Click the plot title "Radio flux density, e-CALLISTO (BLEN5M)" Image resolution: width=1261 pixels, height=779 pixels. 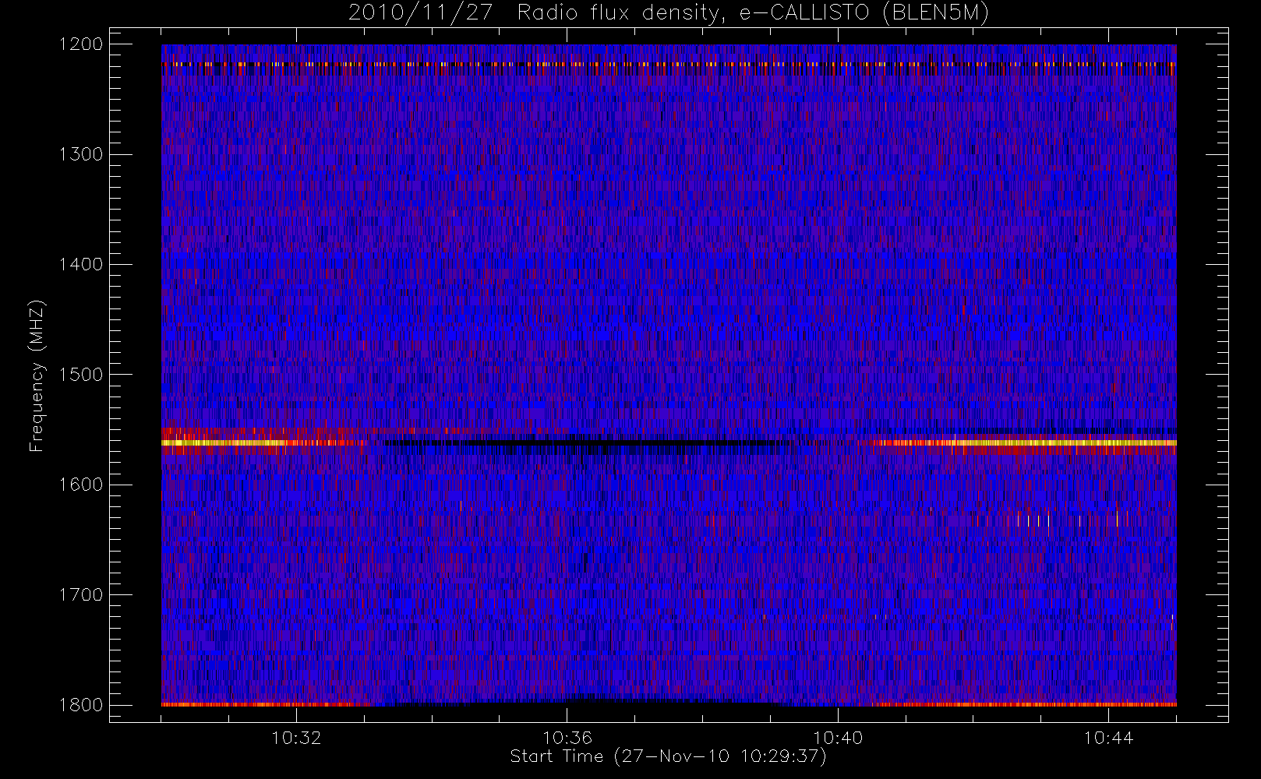click(x=753, y=13)
